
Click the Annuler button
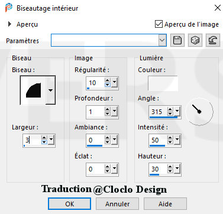click(118, 204)
